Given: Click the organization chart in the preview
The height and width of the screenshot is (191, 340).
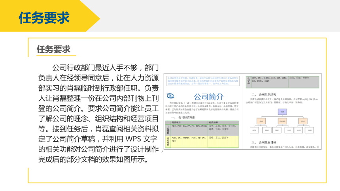Looking at the screenshot, I should [282, 121].
